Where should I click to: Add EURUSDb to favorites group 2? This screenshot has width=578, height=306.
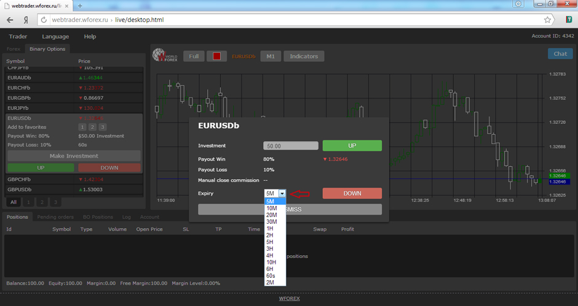point(92,127)
